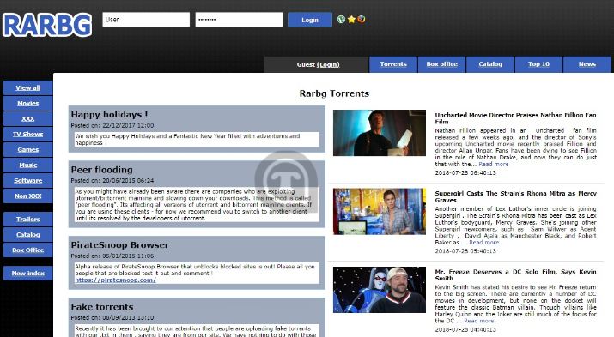This screenshot has height=337, width=614.
Task: Follow the piratesnoop.com link
Action: tap(116, 280)
